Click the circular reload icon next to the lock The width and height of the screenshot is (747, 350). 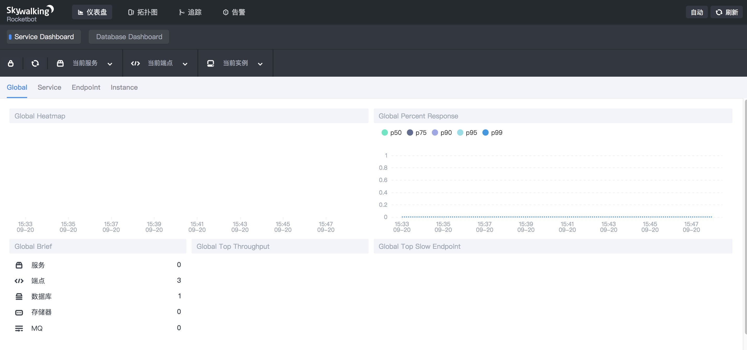tap(35, 63)
